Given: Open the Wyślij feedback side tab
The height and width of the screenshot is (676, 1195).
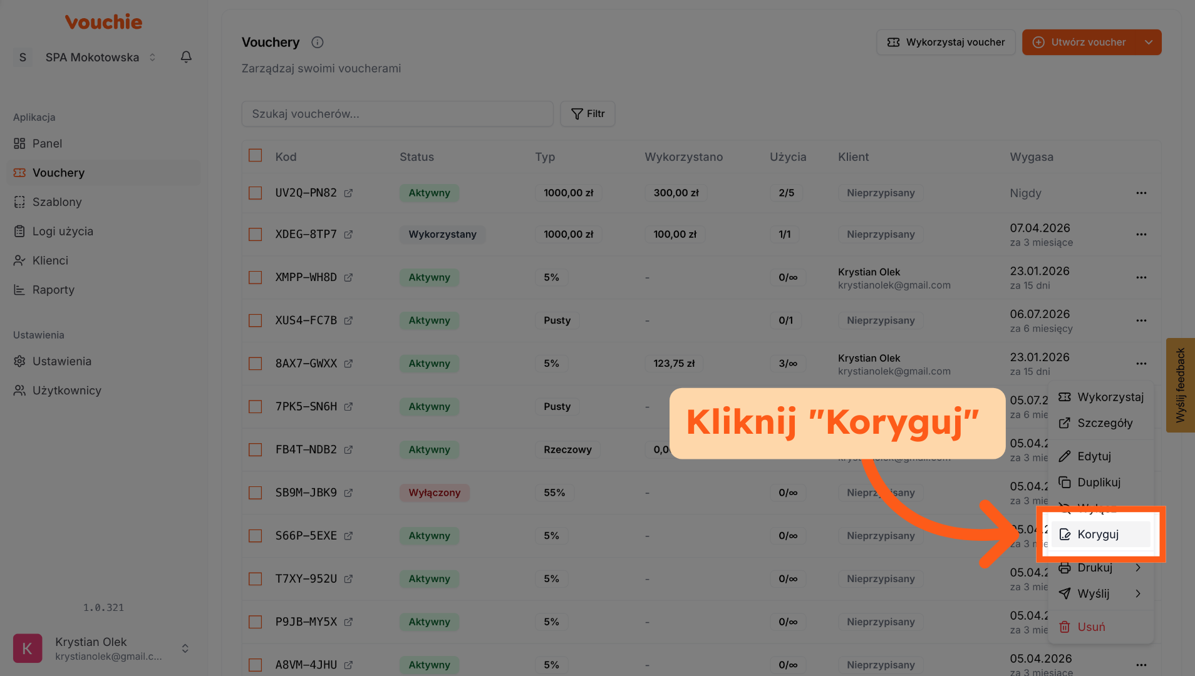Looking at the screenshot, I should (x=1180, y=385).
